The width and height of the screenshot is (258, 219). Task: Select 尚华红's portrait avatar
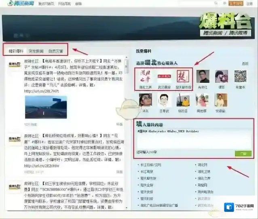(x=203, y=76)
